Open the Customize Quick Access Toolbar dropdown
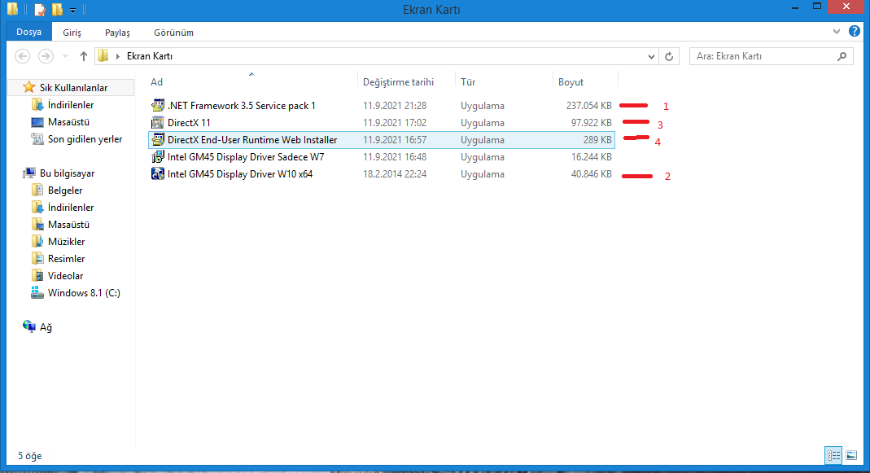 (x=72, y=10)
